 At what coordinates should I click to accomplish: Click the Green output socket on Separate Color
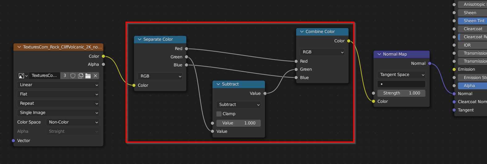[186, 57]
